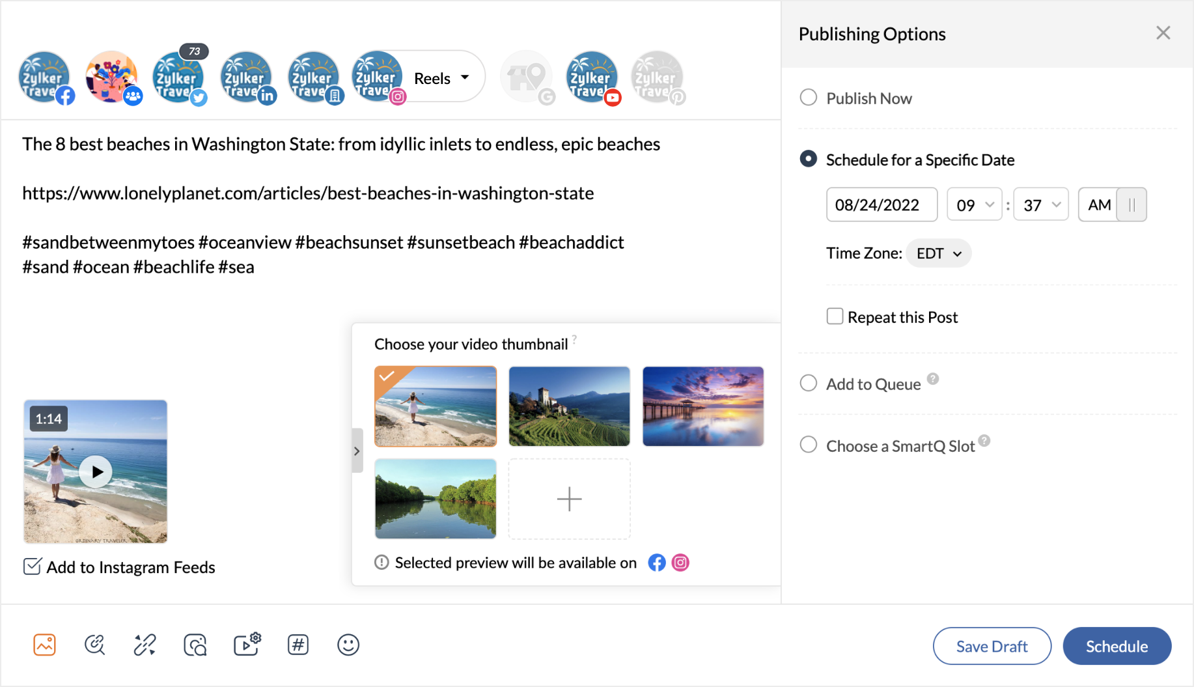Select the Zylker Travel LinkedIn profile channel
The height and width of the screenshot is (687, 1194).
(x=247, y=77)
